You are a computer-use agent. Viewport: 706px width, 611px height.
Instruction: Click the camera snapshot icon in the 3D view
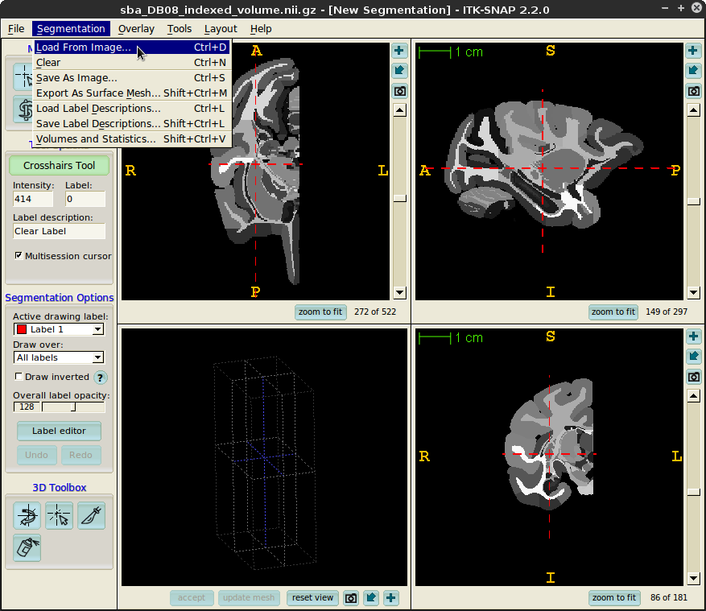351,598
